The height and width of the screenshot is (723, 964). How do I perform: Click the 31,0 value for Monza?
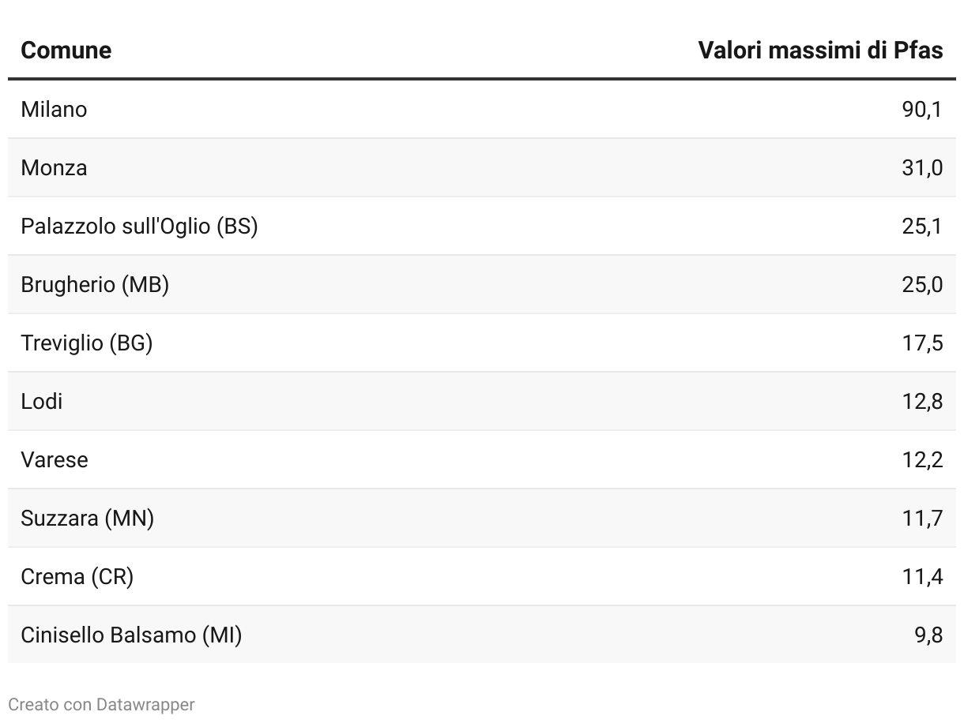pyautogui.click(x=922, y=167)
